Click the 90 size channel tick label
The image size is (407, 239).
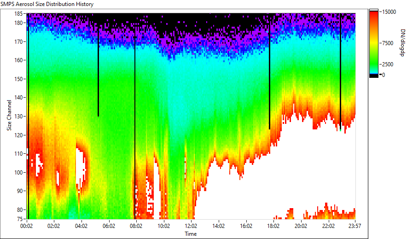20,191
